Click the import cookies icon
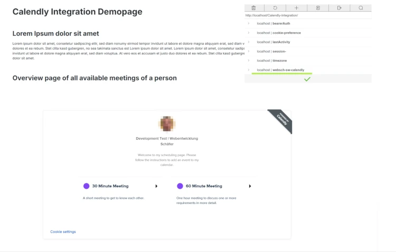 (318, 8)
